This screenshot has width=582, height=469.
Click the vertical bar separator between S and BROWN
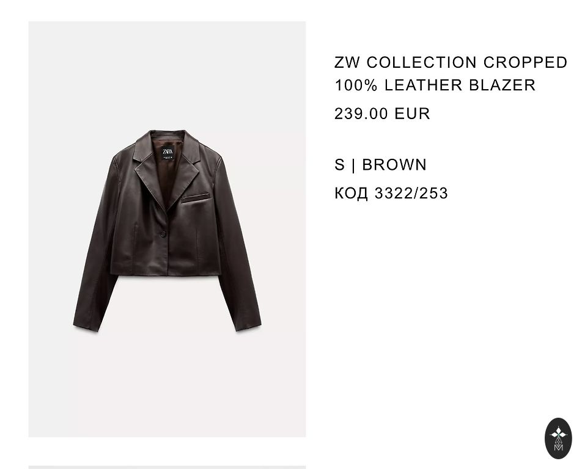coord(353,165)
